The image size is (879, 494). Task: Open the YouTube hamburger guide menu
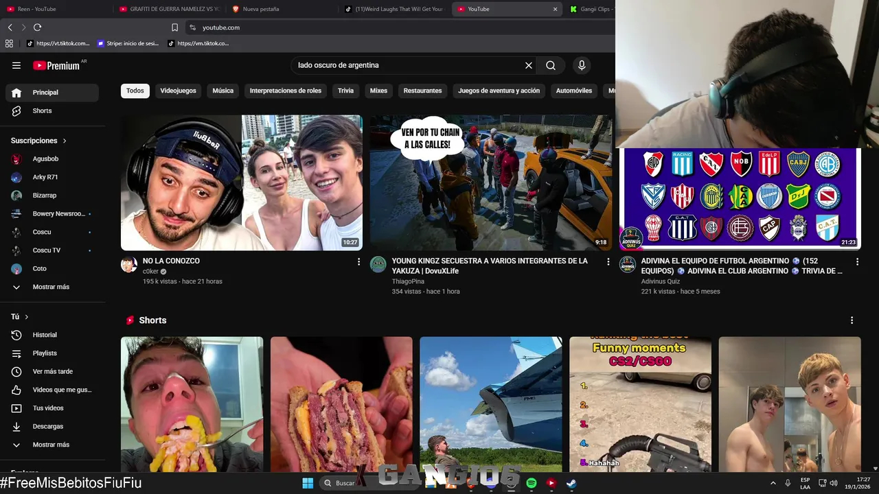click(x=16, y=65)
